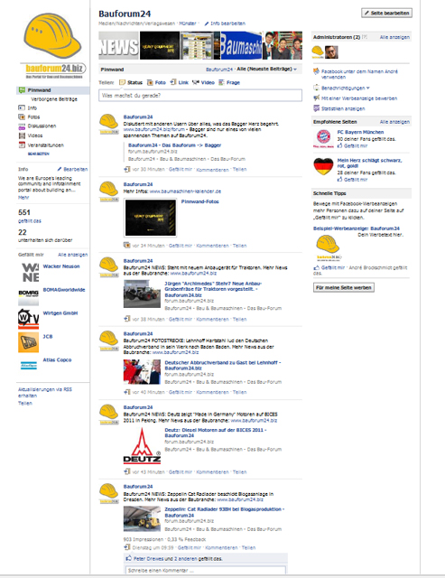
Task: Select Link share option
Action: (180, 82)
